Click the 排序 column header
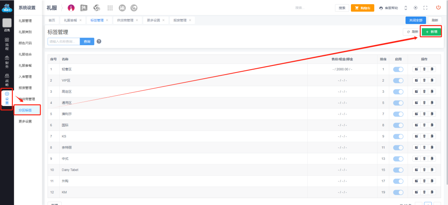The width and height of the screenshot is (448, 205). tap(383, 59)
